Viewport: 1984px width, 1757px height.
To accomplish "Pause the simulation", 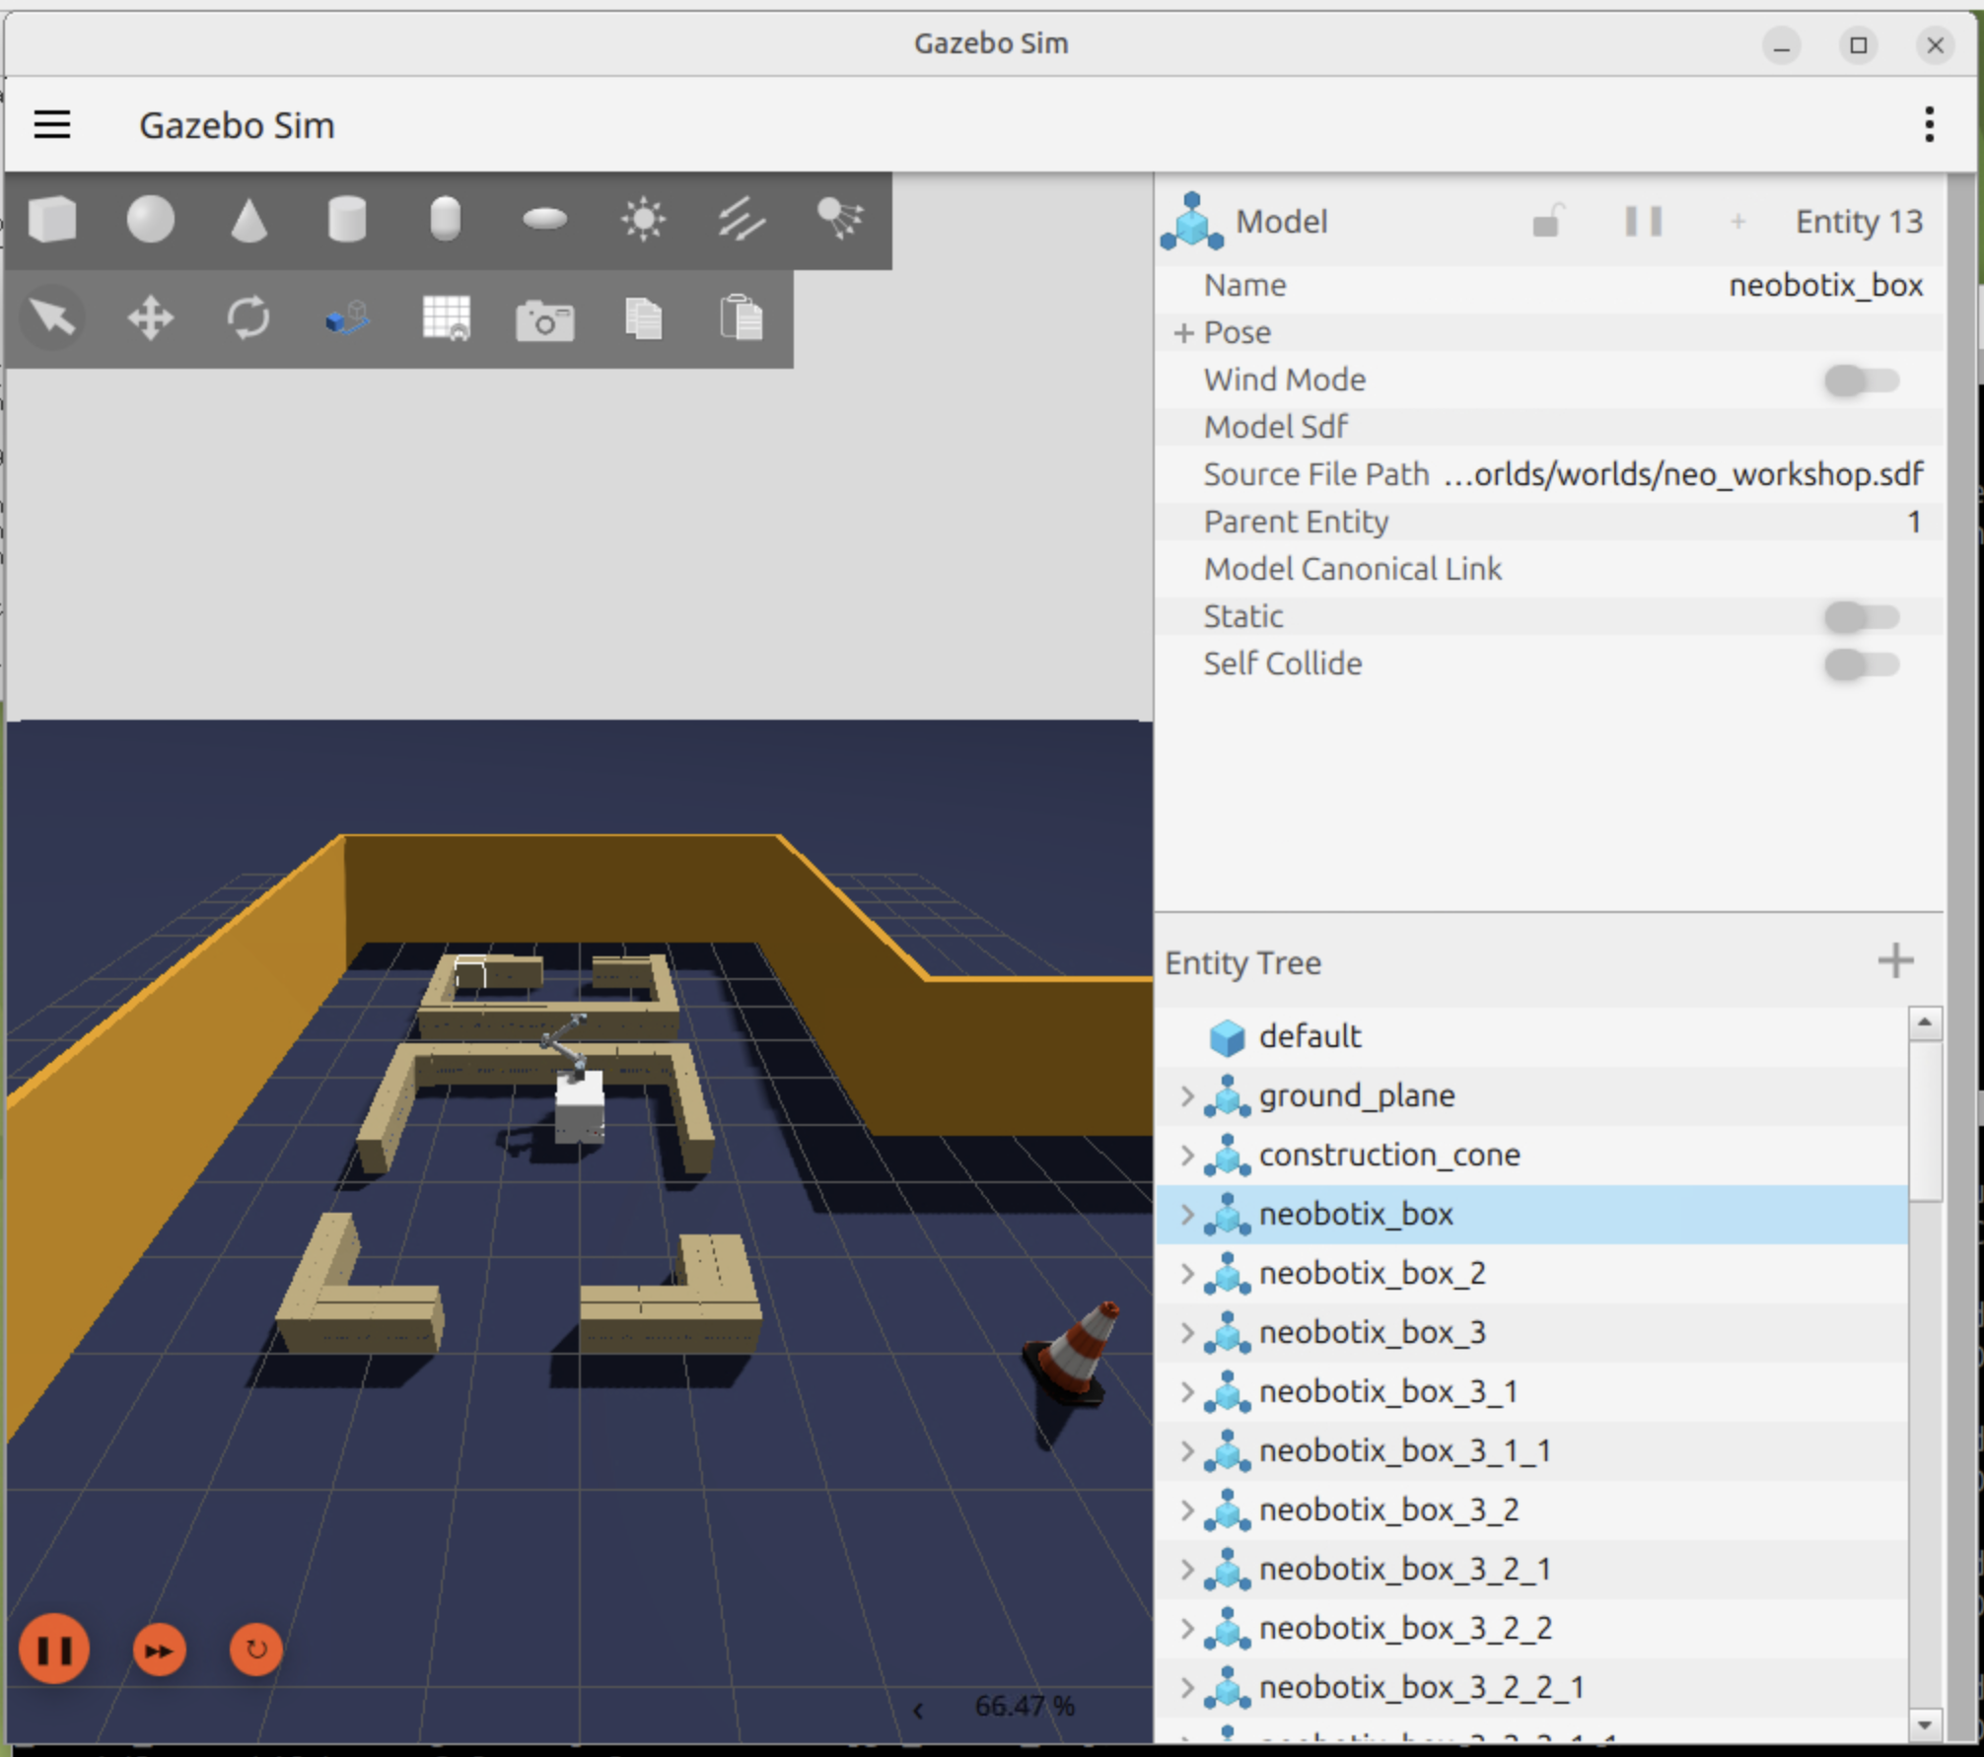I will pos(54,1650).
